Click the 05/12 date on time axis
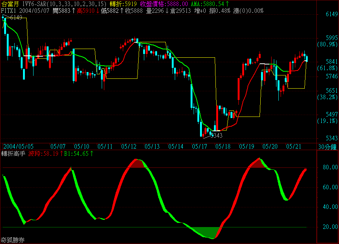Image resolution: width=339 pixels, height=244 pixels. pyautogui.click(x=129, y=147)
